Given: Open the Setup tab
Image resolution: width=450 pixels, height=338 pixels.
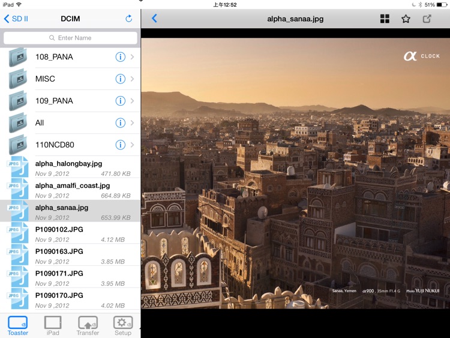Looking at the screenshot, I should tap(123, 326).
